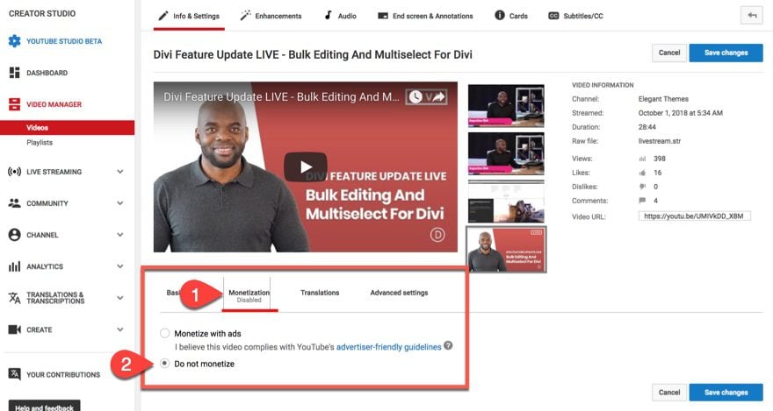Click the Video Manager icon
The image size is (773, 411).
14,104
